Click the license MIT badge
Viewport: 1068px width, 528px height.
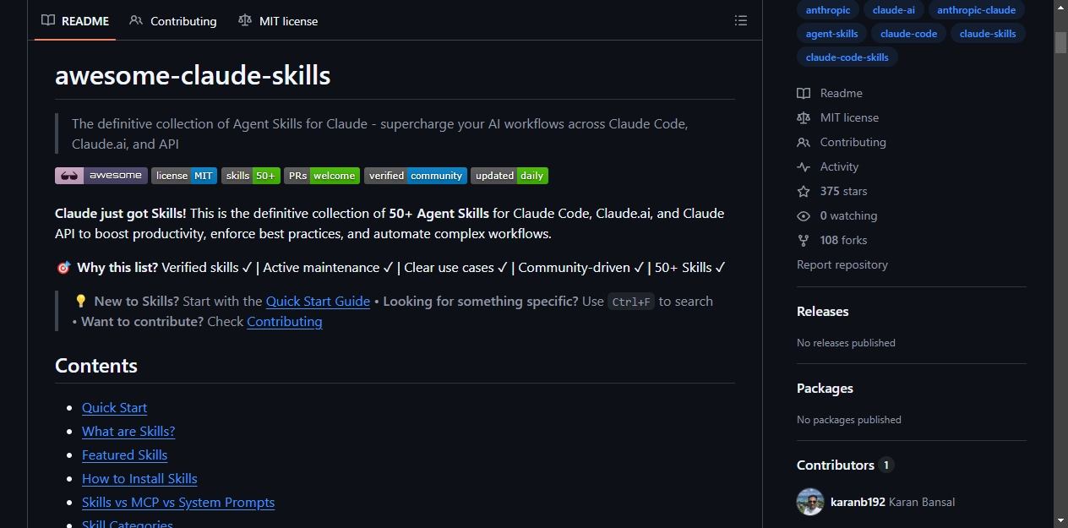184,176
